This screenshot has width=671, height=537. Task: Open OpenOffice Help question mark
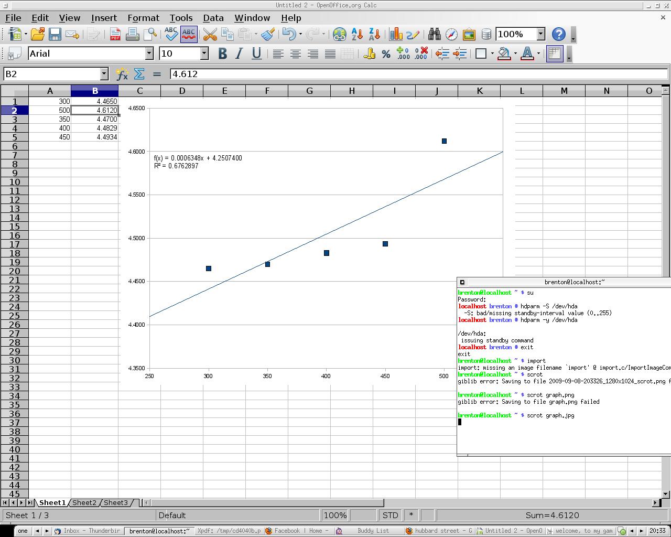(559, 35)
